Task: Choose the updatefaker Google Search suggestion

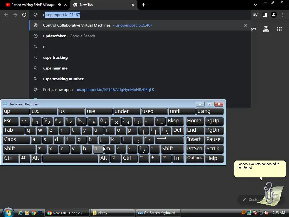Action: 140,36
